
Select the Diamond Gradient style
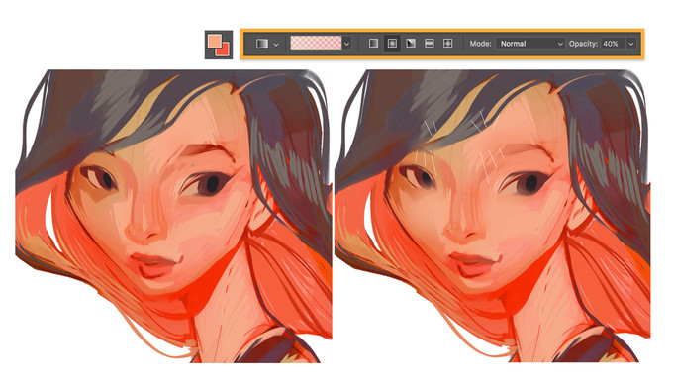click(x=447, y=44)
